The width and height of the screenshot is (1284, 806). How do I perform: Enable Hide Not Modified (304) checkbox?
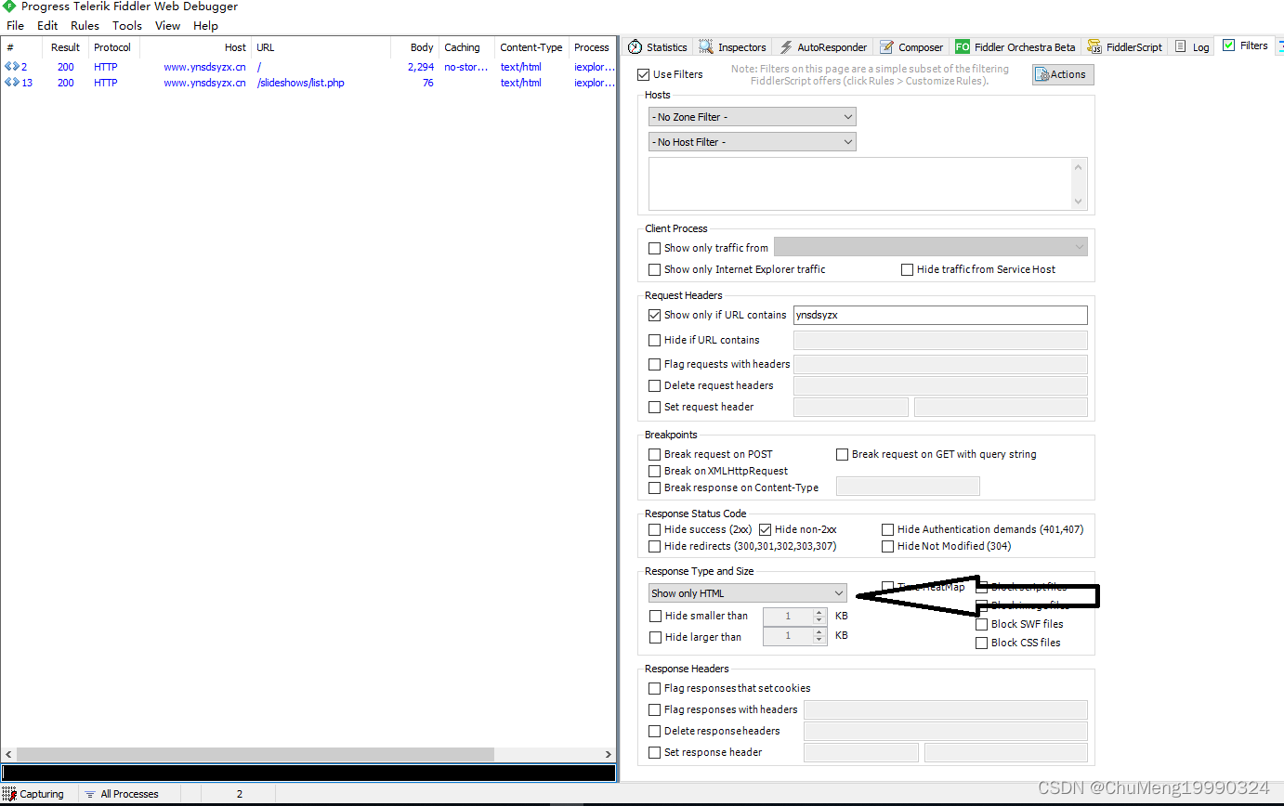coord(888,546)
